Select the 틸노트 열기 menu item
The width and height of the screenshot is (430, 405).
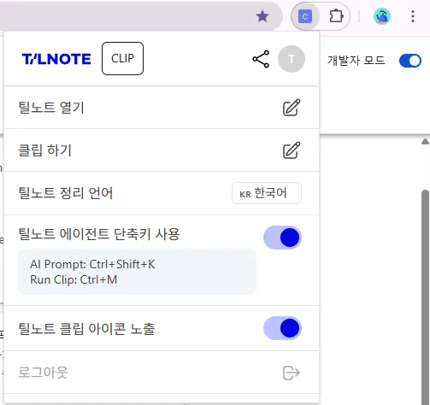click(x=162, y=108)
